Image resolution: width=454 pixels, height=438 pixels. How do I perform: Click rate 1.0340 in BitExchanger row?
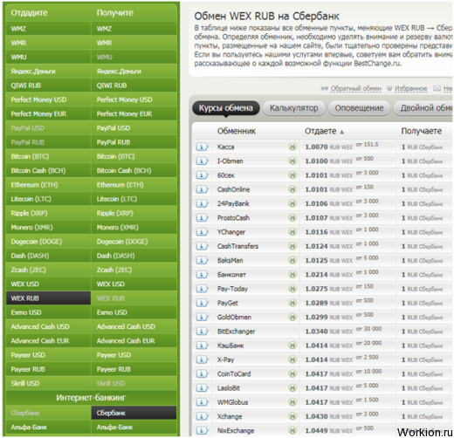[x=316, y=332]
